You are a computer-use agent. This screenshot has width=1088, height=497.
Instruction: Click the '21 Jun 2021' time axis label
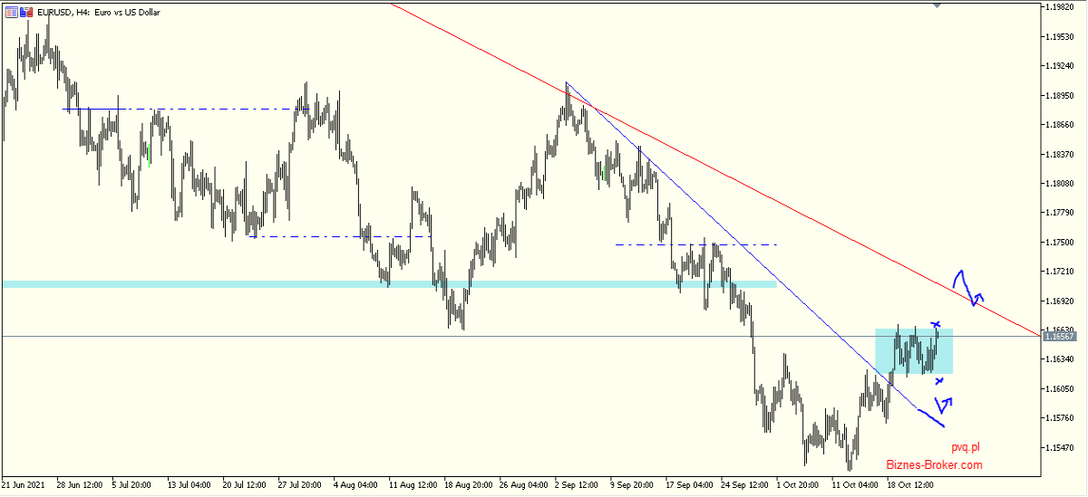tap(24, 484)
